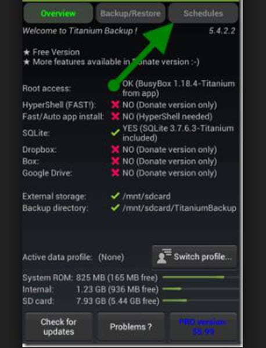The image size is (266, 348).
Task: Click the red X icon for Box
Action: (x=116, y=161)
